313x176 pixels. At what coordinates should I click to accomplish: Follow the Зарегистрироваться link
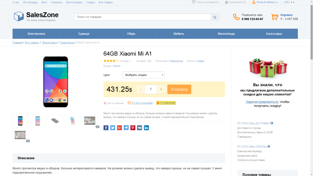pos(262,102)
